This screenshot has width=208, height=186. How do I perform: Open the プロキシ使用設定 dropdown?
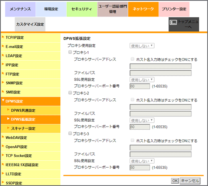[142, 46]
